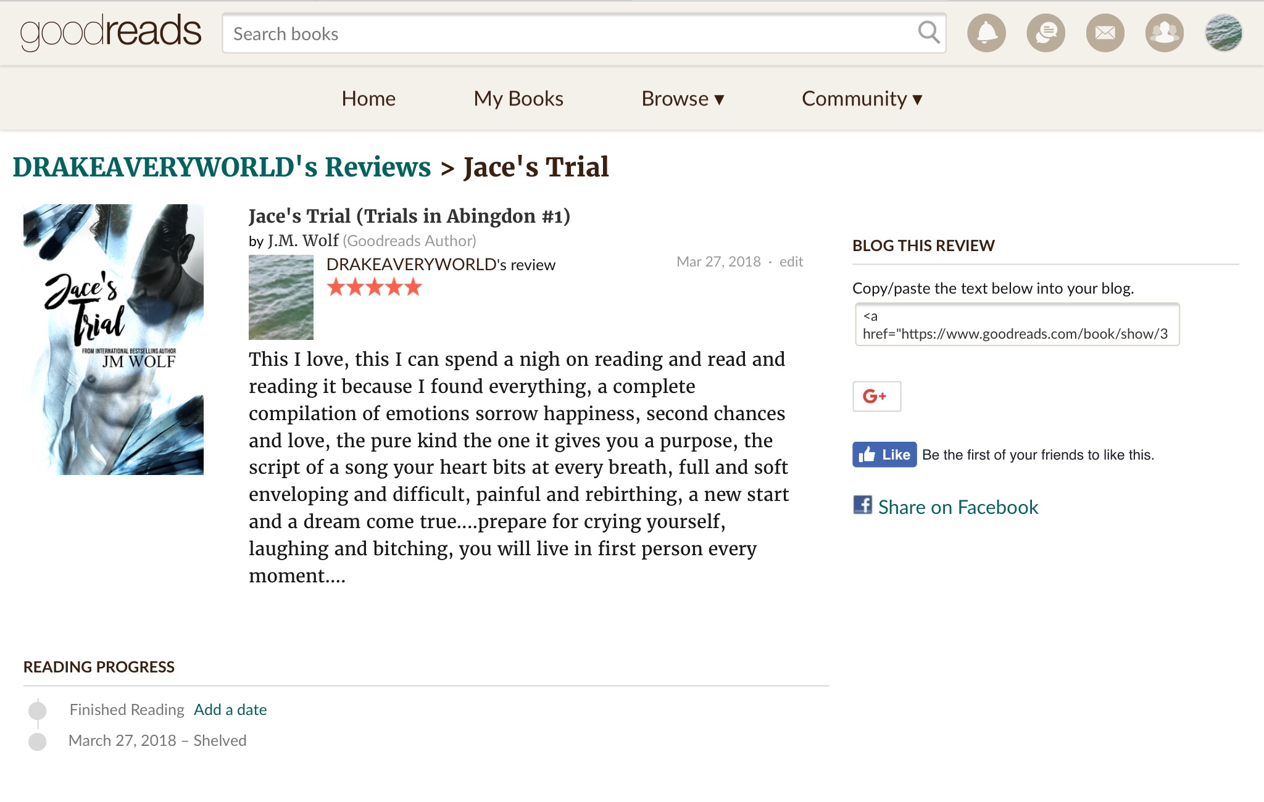Click the Share on Facebook link
The height and width of the screenshot is (802, 1264).
tap(958, 507)
